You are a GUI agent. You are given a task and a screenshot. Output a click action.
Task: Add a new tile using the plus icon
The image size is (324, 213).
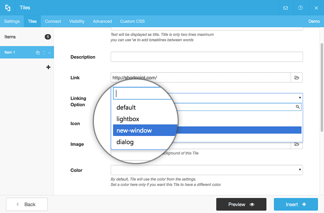point(48,67)
